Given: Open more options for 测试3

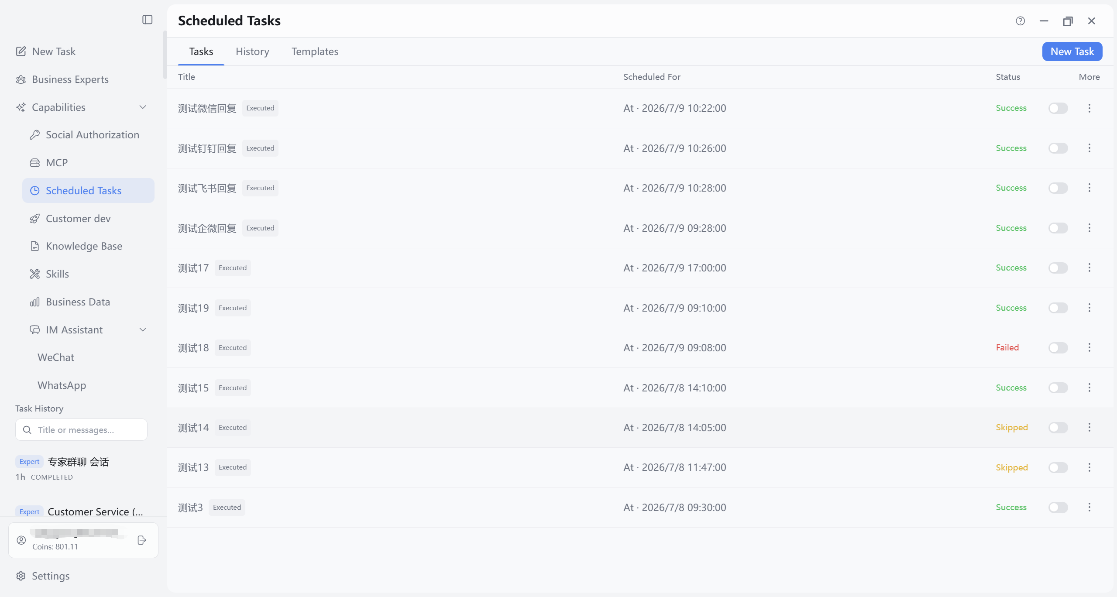Looking at the screenshot, I should pyautogui.click(x=1089, y=508).
